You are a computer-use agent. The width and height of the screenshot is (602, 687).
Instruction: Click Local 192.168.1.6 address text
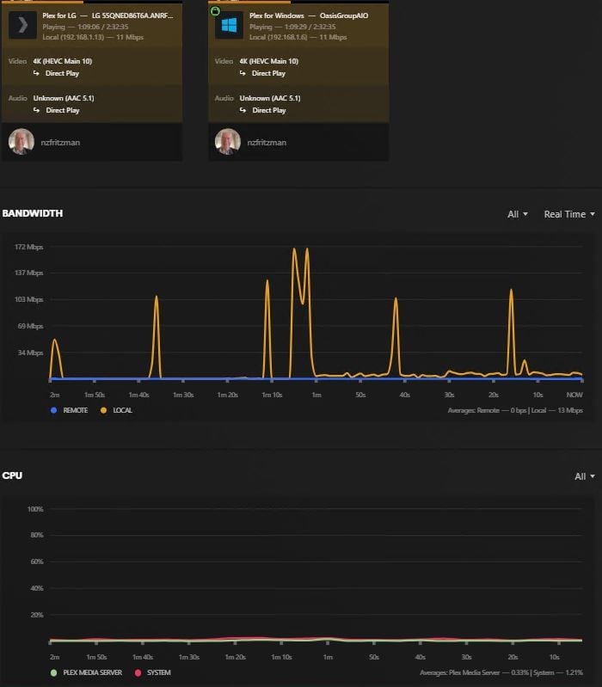279,37
